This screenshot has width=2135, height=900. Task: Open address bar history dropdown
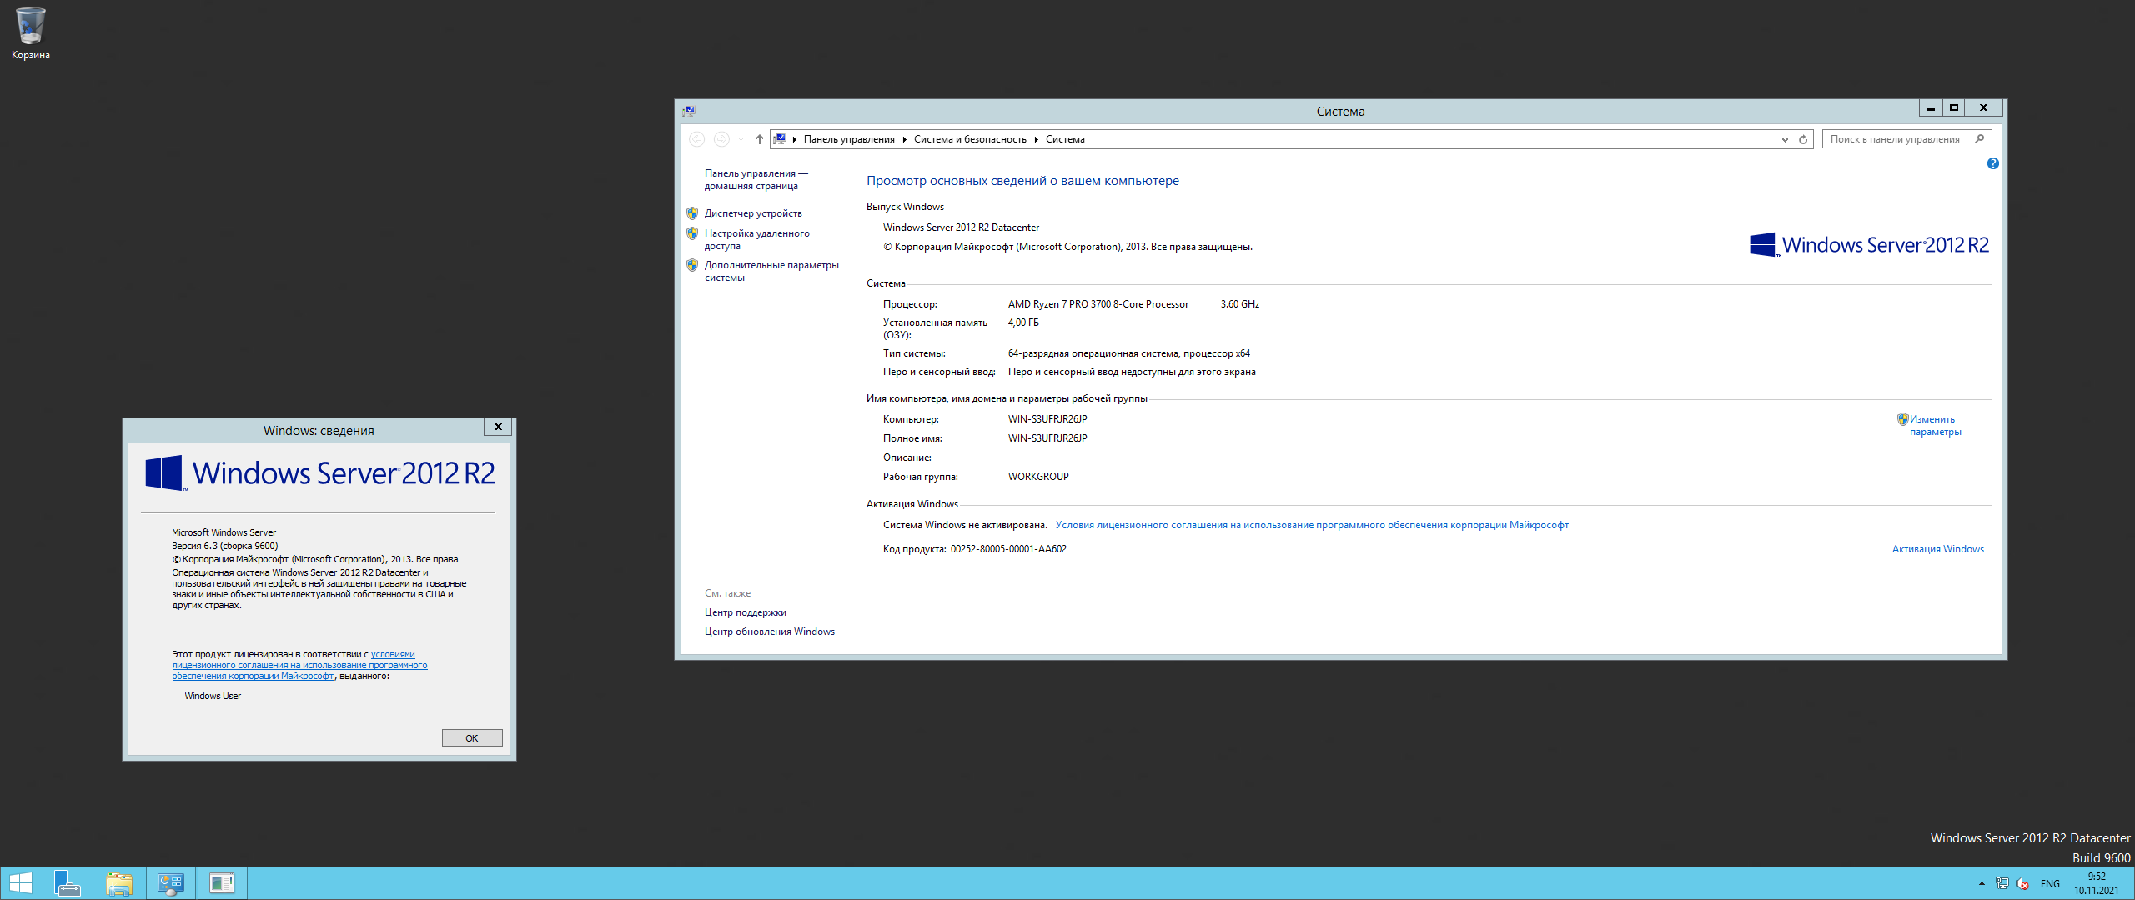(1785, 139)
